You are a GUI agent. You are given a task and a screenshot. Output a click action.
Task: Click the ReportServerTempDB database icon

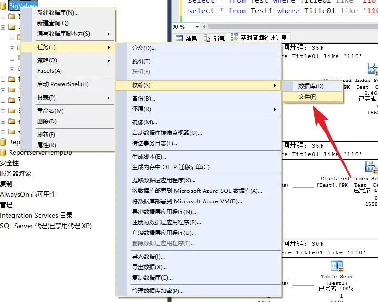coord(3,152)
